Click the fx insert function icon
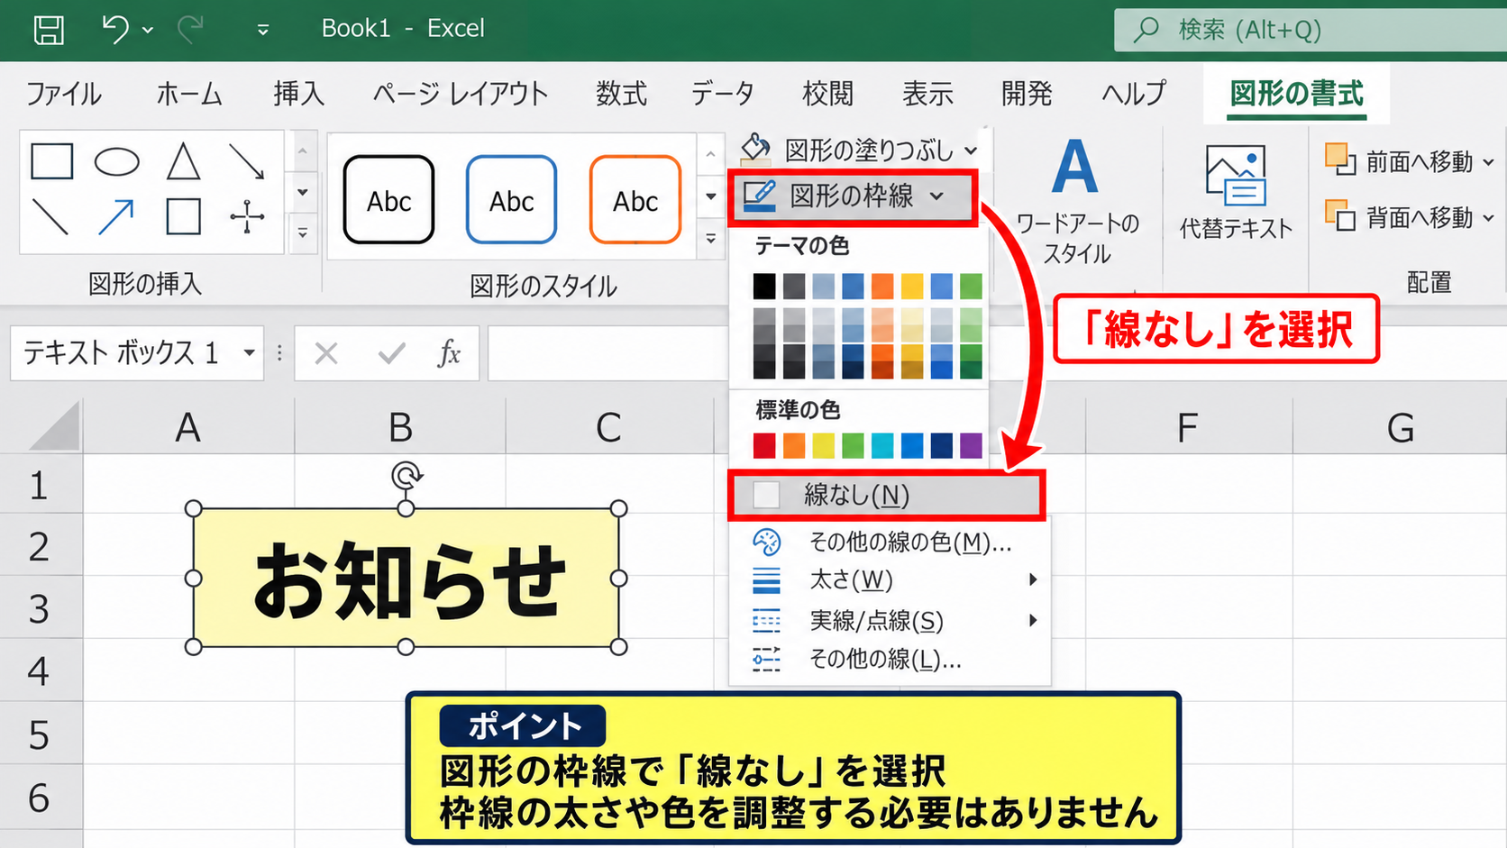 click(449, 353)
